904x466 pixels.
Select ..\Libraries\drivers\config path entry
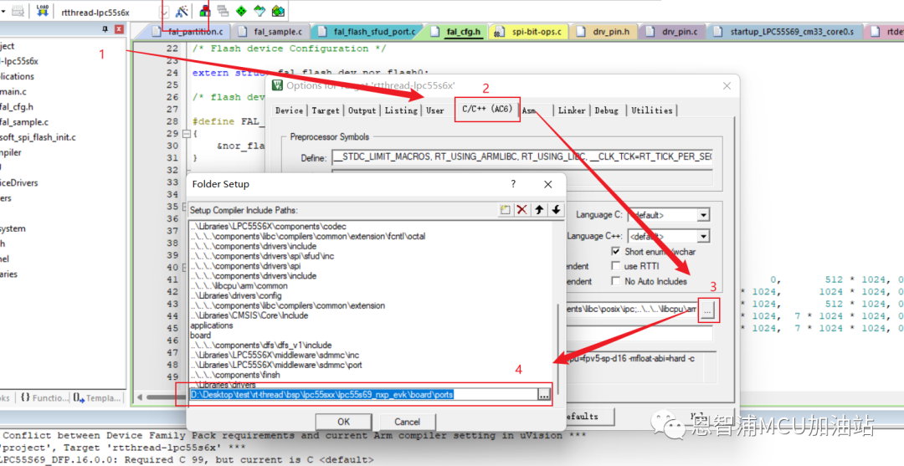235,295
